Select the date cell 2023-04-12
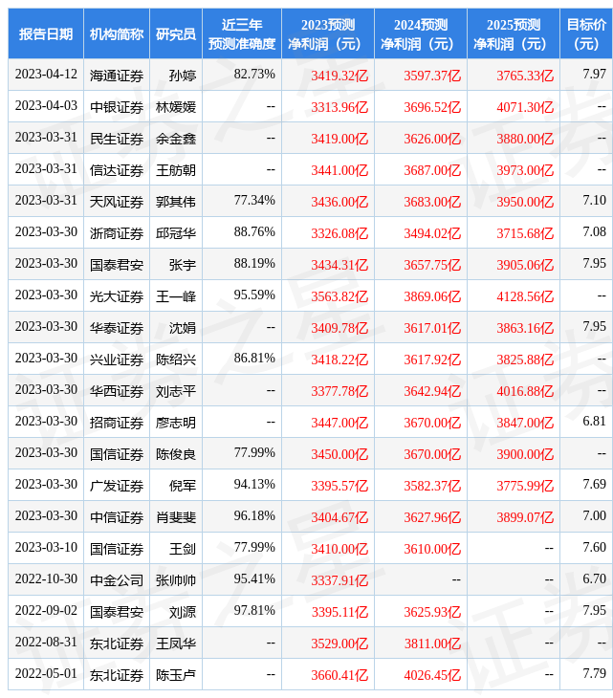 (x=46, y=75)
